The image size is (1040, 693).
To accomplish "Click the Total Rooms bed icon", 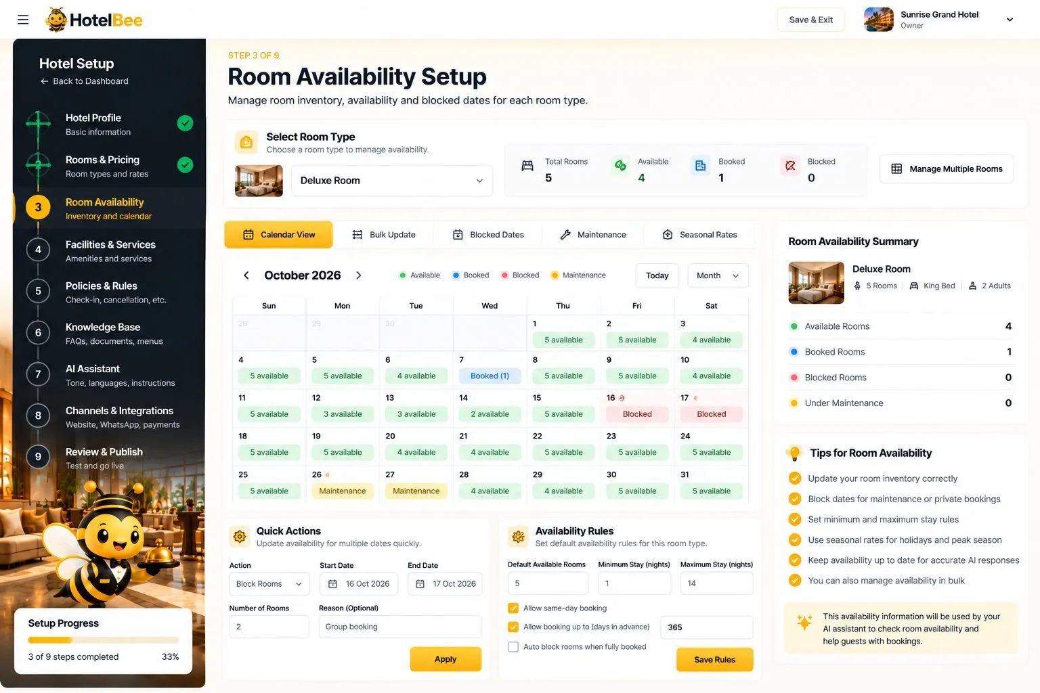I will pos(527,166).
